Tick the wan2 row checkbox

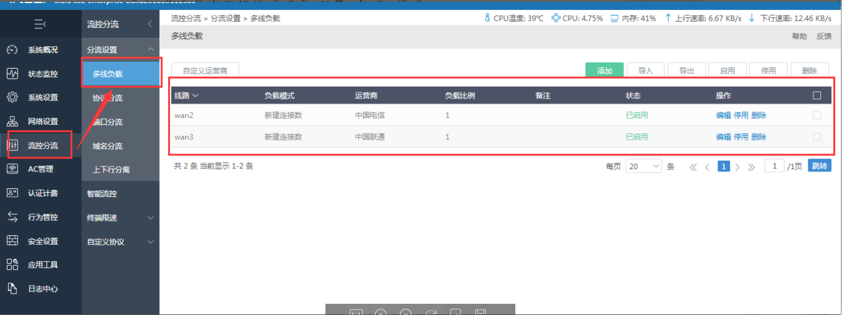click(817, 115)
